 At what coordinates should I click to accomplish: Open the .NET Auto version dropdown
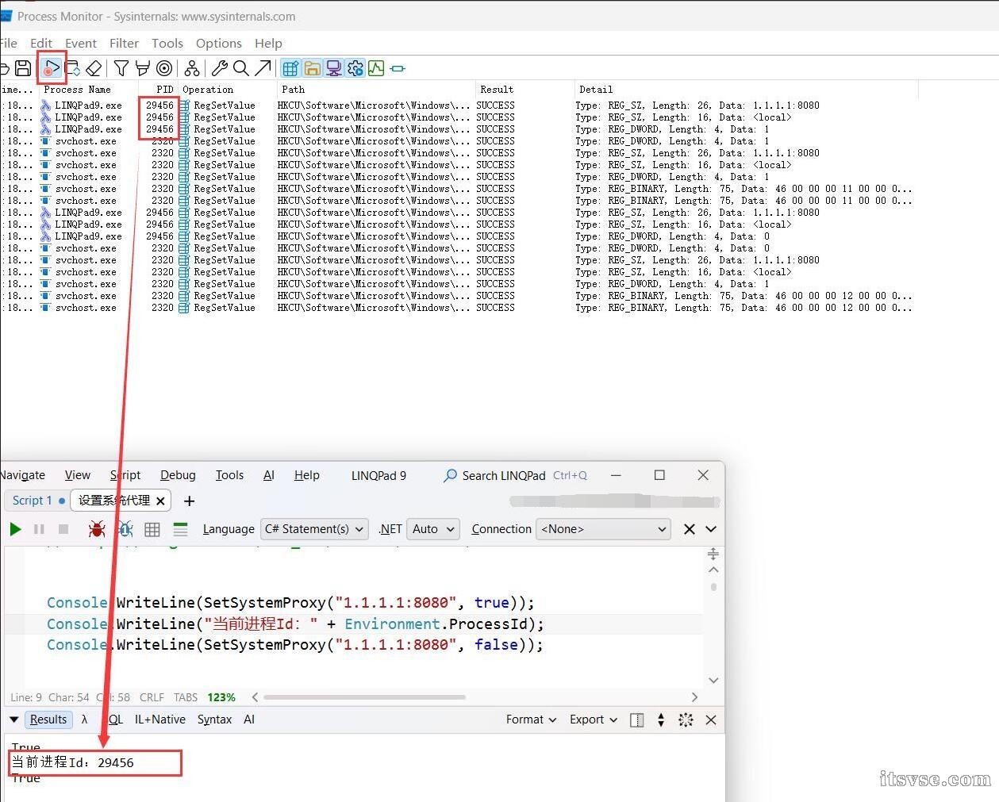tap(433, 529)
